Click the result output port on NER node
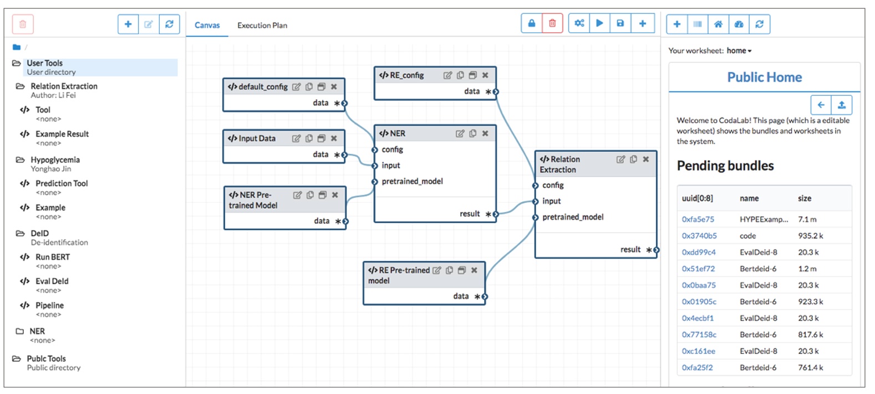The image size is (875, 394). tap(496, 214)
